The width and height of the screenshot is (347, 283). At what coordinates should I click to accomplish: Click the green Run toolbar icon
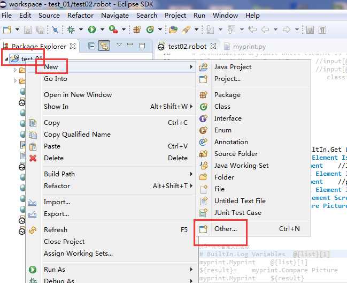[92, 29]
